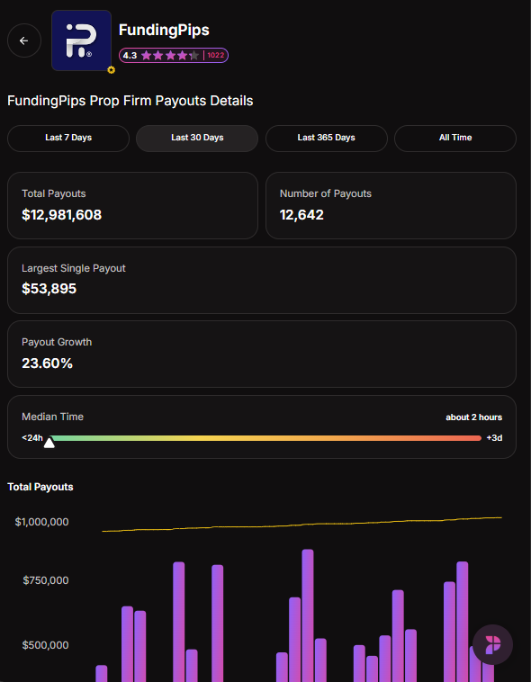The height and width of the screenshot is (682, 531).
Task: Click the 12,642 number of payouts value
Action: click(x=301, y=215)
